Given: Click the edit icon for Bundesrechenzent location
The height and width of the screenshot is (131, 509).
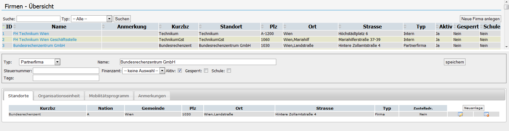Looking at the screenshot, I should pyautogui.click(x=460, y=114).
